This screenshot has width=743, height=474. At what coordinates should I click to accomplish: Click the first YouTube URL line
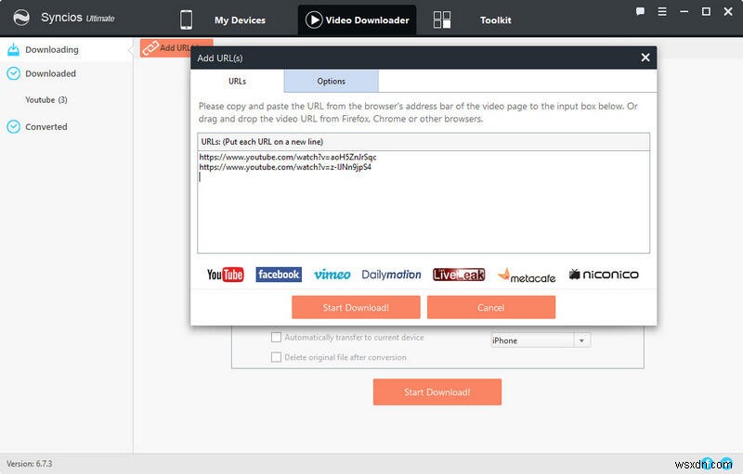(288, 157)
